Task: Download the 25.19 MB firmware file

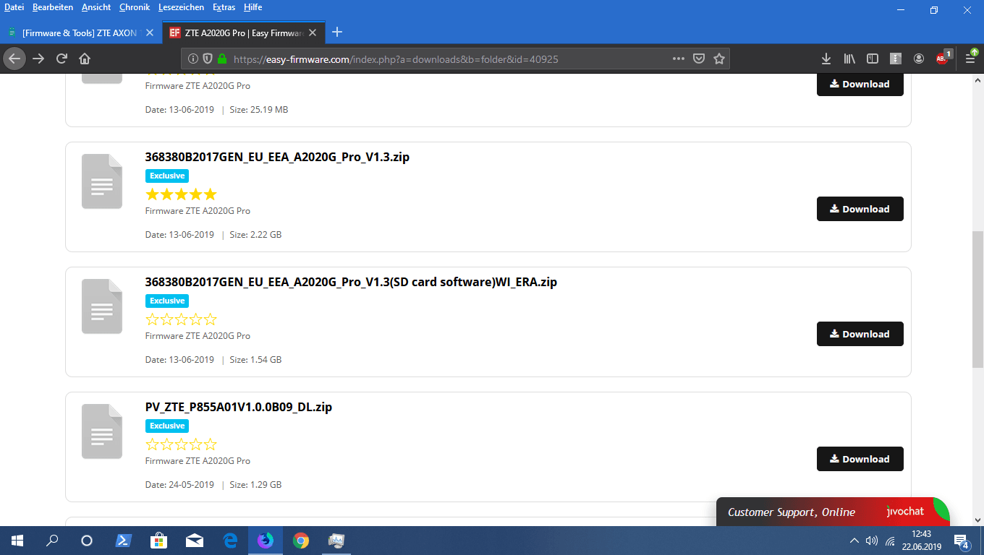Action: tap(860, 84)
